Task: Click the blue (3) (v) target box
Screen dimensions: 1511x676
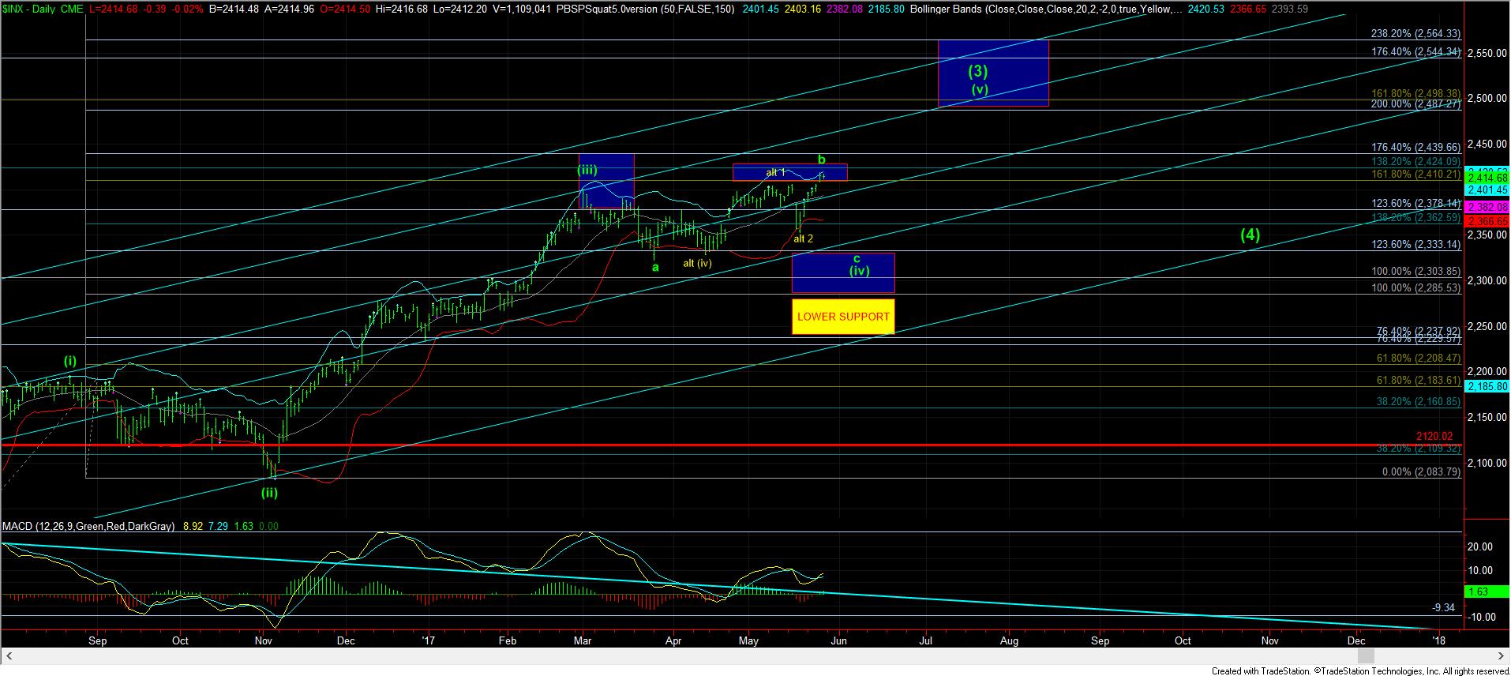Action: pos(993,73)
